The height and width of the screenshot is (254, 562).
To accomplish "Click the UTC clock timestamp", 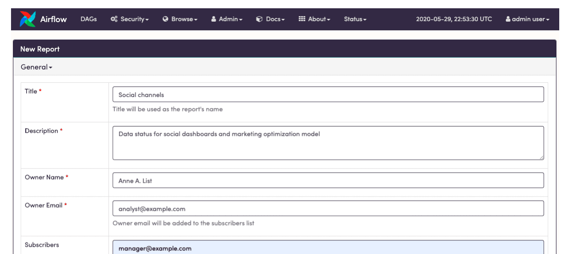I will point(453,19).
